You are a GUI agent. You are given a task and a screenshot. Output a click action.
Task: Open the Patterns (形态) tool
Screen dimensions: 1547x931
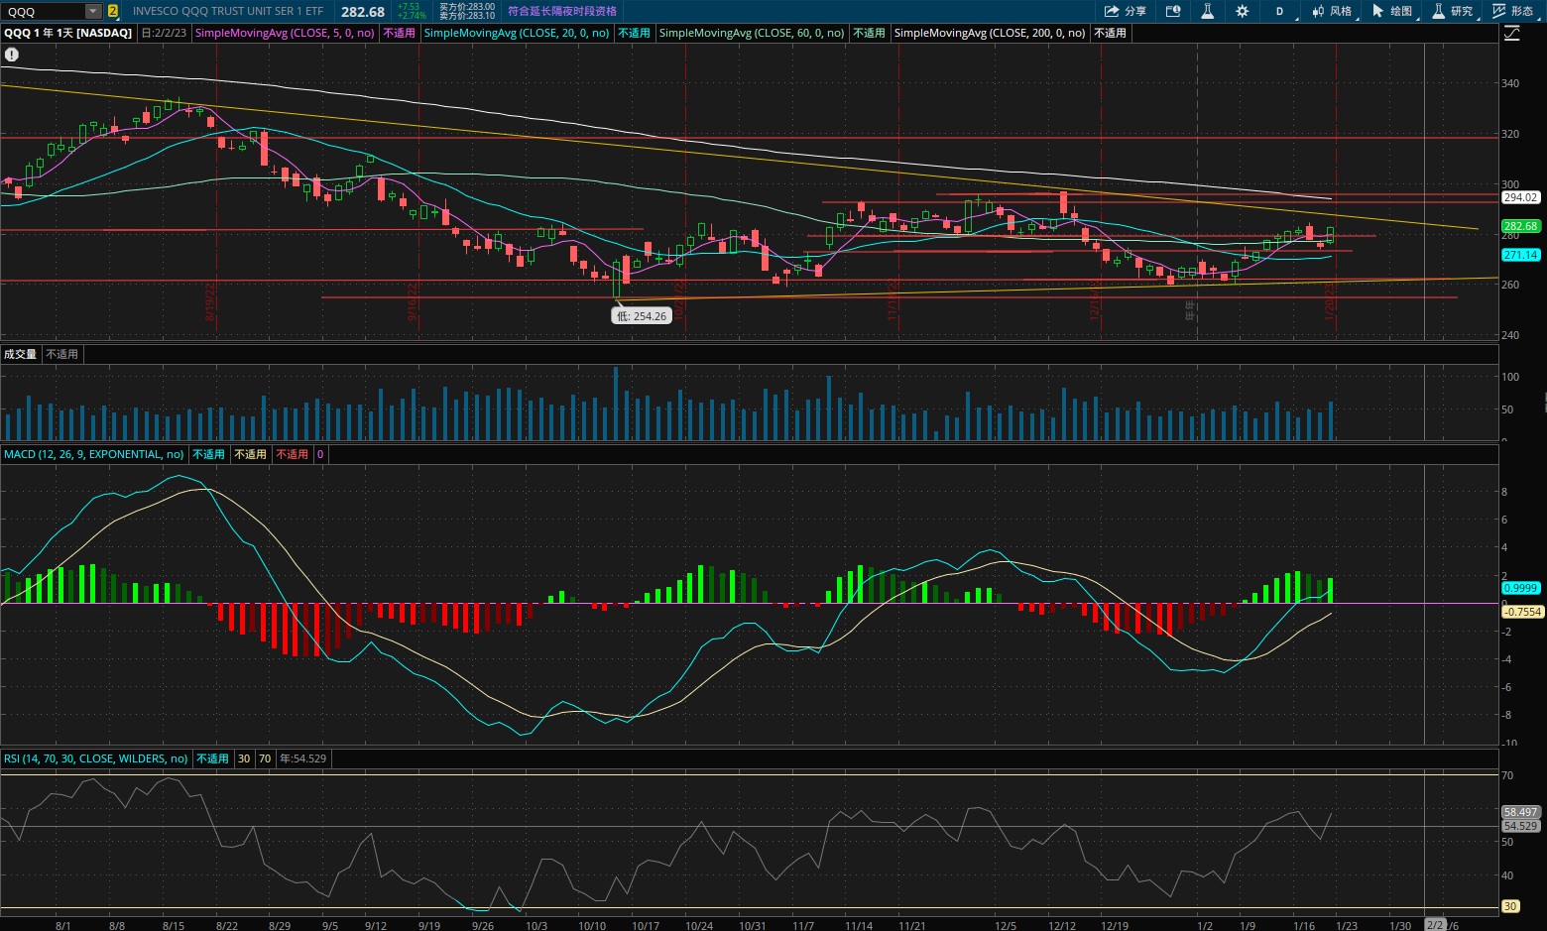(x=1513, y=11)
